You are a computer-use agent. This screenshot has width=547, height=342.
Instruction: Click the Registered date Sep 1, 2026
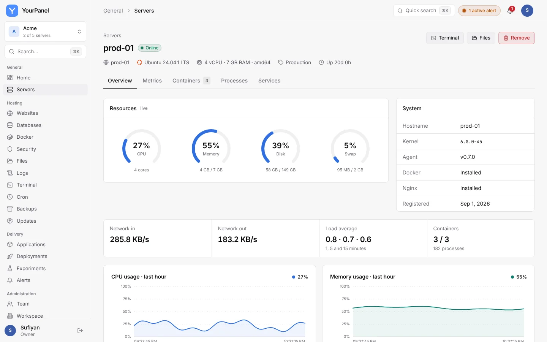tap(475, 204)
